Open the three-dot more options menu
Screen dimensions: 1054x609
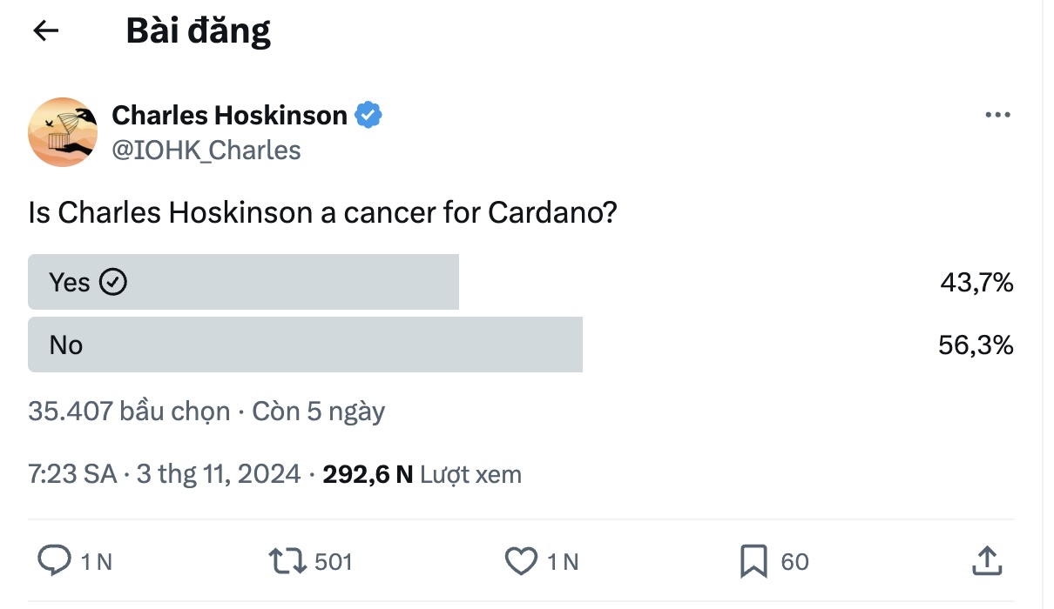click(997, 115)
